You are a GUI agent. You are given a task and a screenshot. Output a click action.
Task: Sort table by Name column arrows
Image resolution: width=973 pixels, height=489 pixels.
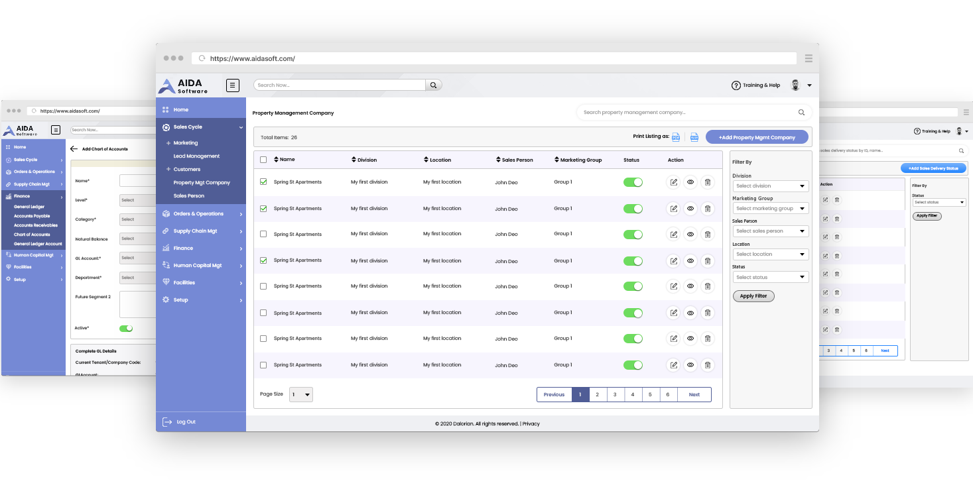(x=276, y=160)
